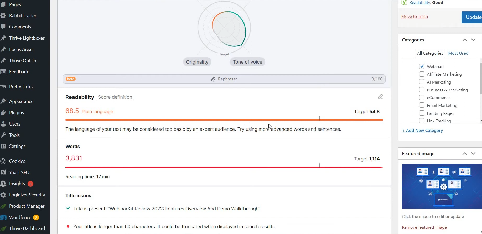Click the Update button
Viewport: 482px width, 234px height.
pyautogui.click(x=472, y=17)
